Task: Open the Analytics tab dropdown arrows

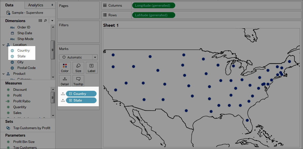Action: (52, 5)
